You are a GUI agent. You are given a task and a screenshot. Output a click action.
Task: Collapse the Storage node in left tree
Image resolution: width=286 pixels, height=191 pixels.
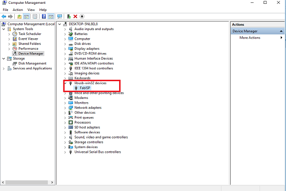point(4,58)
